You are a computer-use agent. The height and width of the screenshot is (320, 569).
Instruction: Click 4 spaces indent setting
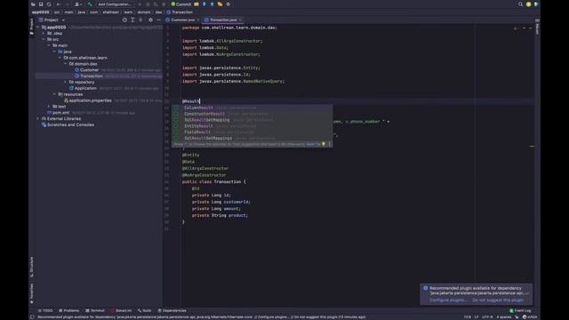point(504,317)
